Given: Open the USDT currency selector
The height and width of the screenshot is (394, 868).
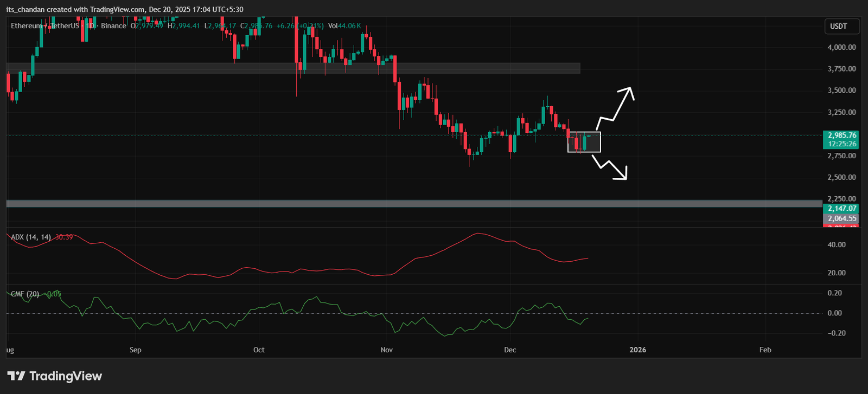Looking at the screenshot, I should click(x=839, y=26).
